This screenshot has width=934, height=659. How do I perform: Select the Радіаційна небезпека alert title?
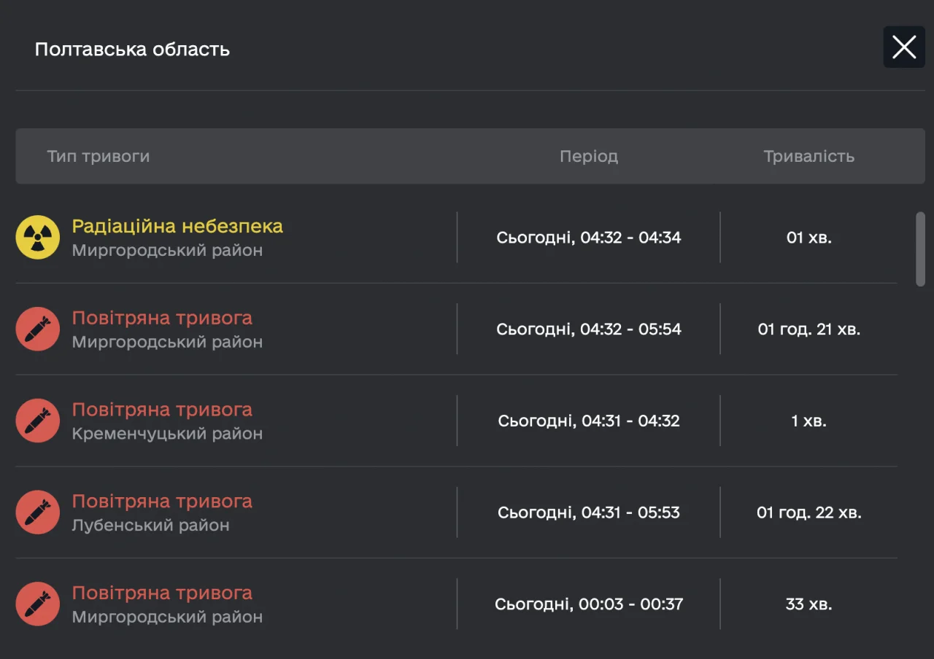[177, 226]
